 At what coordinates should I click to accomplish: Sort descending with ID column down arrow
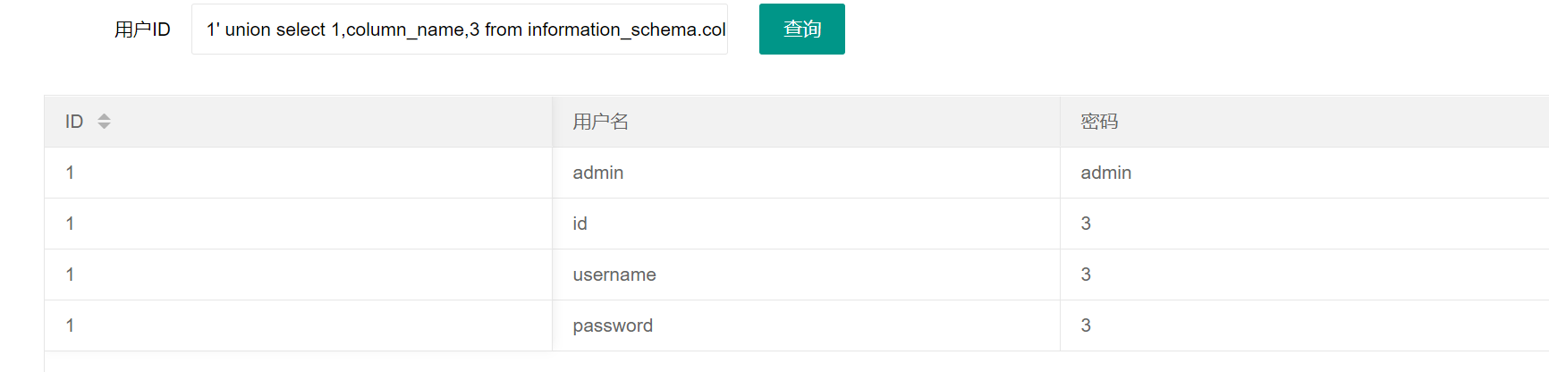(x=104, y=126)
